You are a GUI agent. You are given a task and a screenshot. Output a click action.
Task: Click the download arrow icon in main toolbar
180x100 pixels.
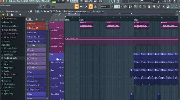point(168,7)
